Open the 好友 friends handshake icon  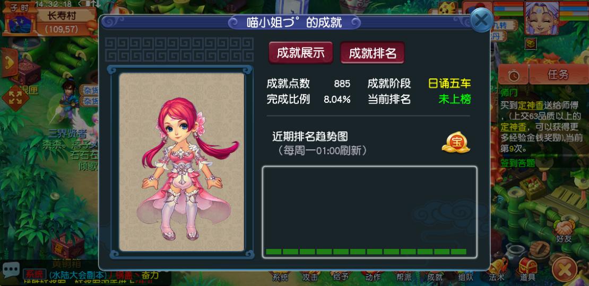point(564,231)
